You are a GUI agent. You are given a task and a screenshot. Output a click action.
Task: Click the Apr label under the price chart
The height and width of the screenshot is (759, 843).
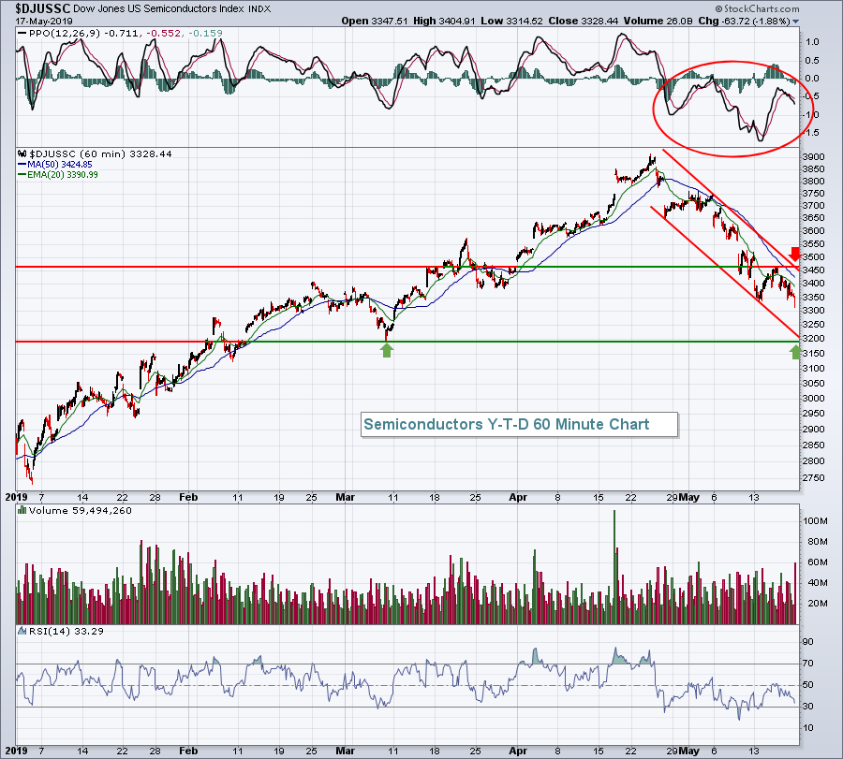pyautogui.click(x=518, y=497)
